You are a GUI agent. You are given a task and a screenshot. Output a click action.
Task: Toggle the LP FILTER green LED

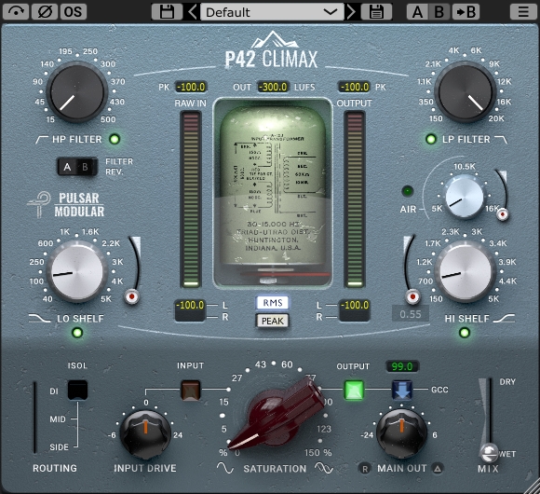coord(431,139)
